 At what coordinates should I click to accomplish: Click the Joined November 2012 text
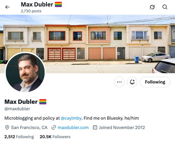click(122, 128)
